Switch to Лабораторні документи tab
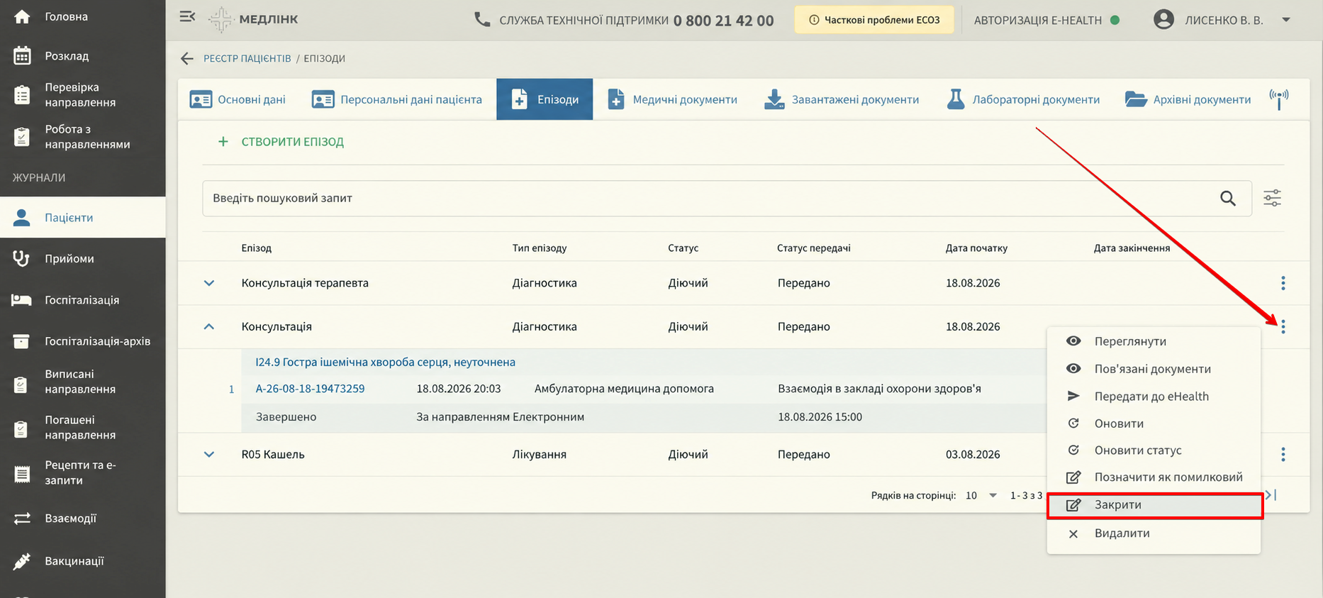The image size is (1323, 598). click(1023, 99)
